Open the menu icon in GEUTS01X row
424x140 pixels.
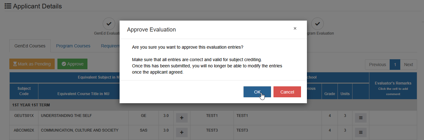pyautogui.click(x=361, y=118)
